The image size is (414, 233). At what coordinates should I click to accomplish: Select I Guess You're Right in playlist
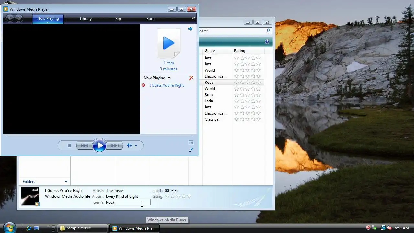167,85
